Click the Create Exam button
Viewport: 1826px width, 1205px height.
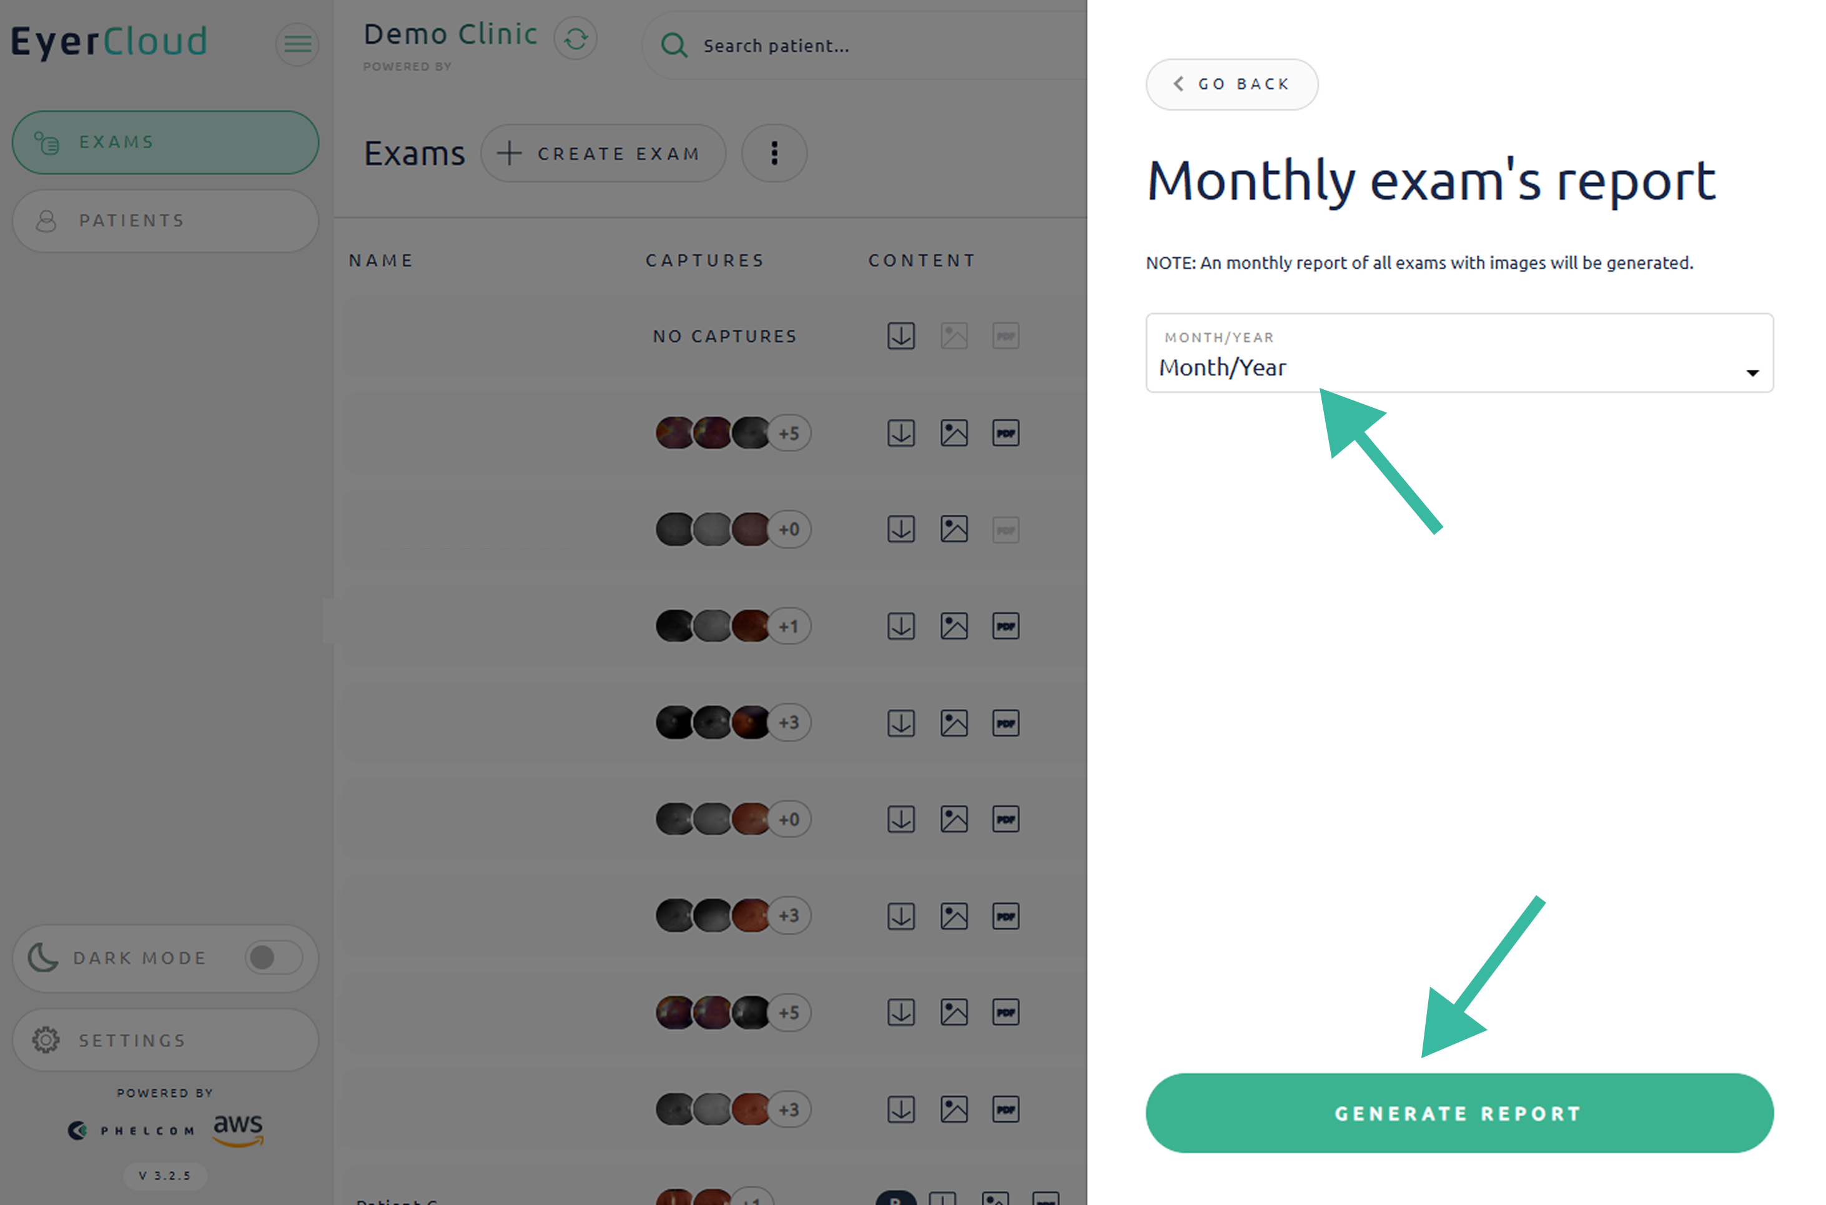tap(603, 154)
